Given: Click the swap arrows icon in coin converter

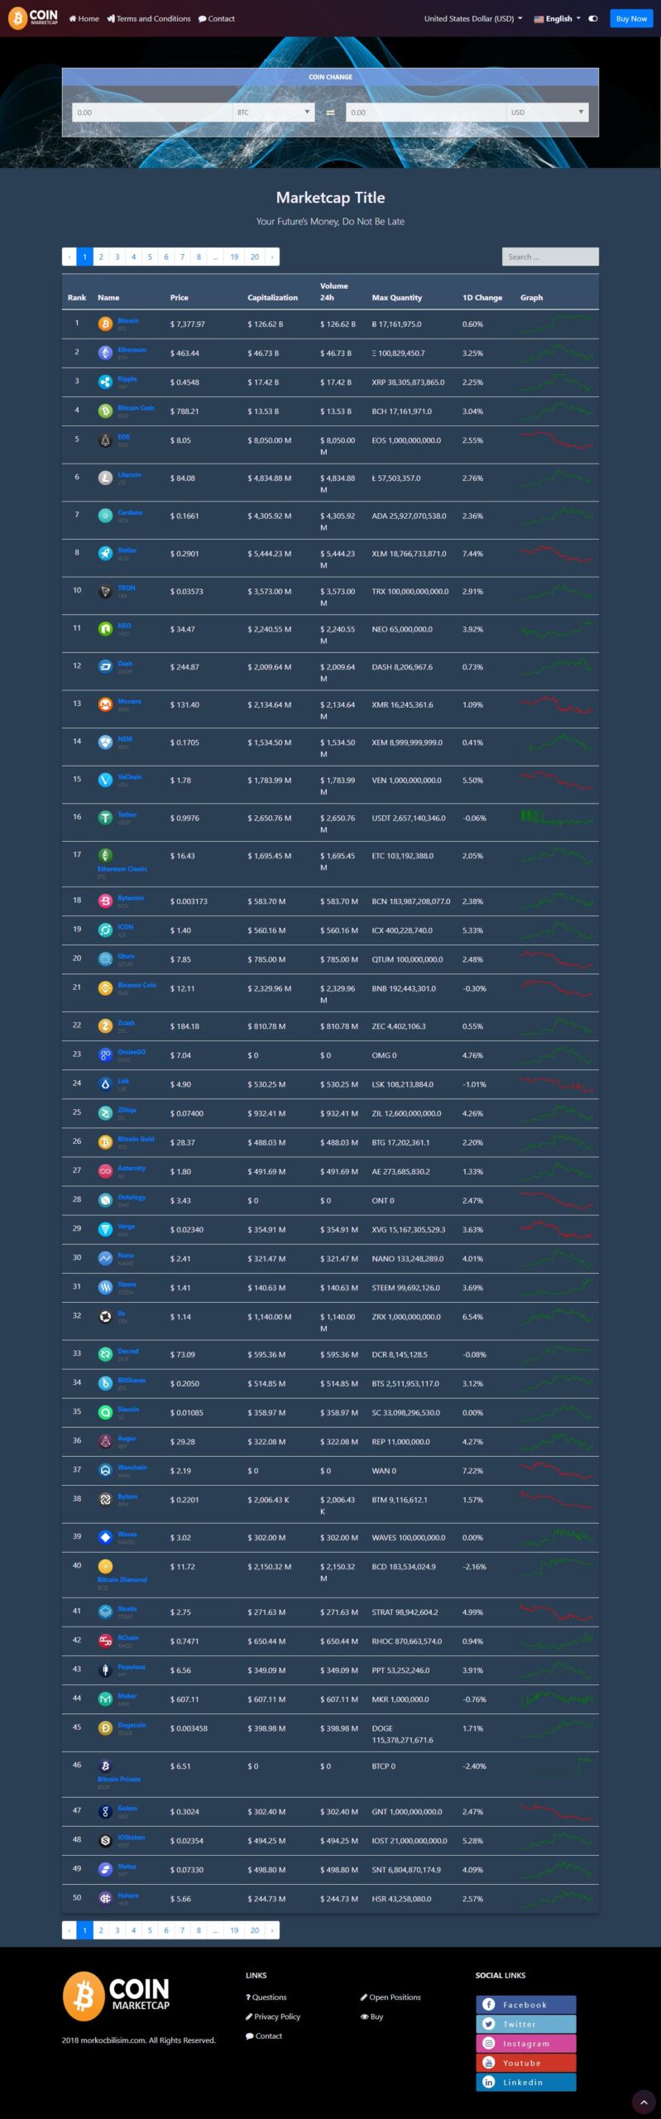Looking at the screenshot, I should (x=330, y=113).
